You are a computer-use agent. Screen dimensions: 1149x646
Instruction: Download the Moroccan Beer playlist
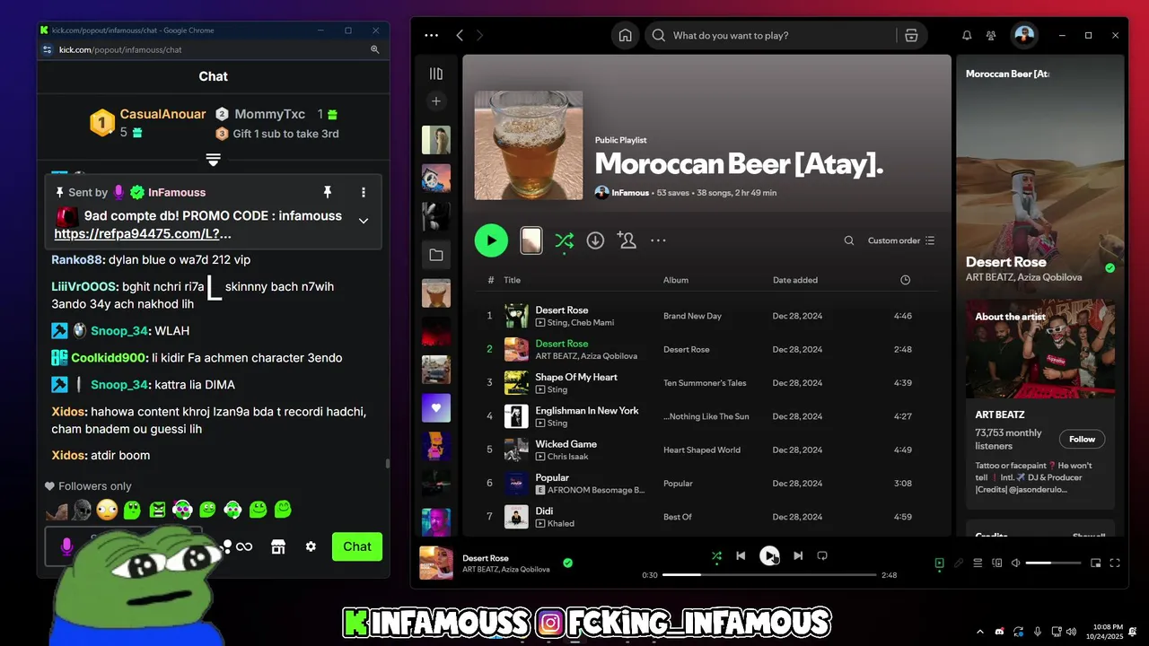(595, 240)
